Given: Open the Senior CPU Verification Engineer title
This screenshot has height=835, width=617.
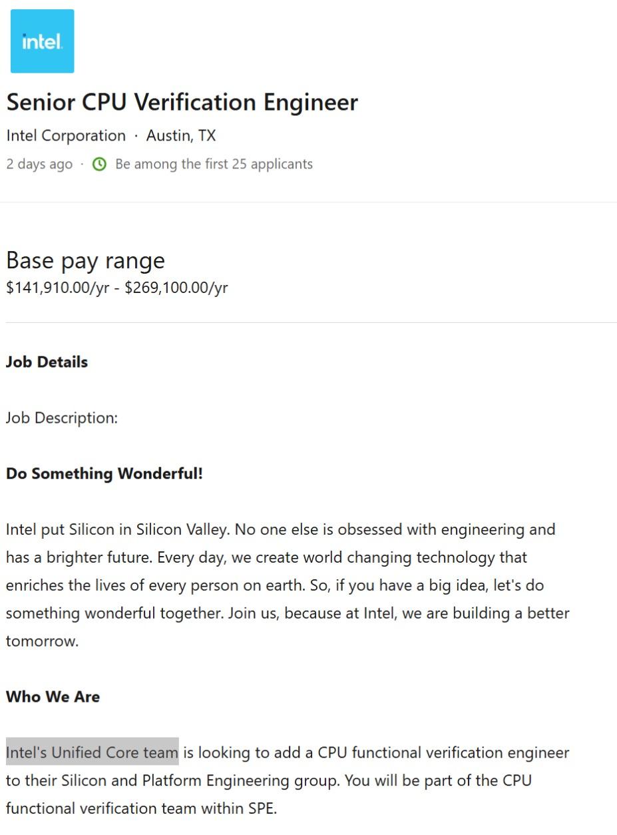Looking at the screenshot, I should (182, 103).
